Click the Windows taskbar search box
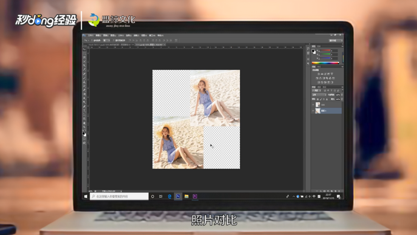The width and height of the screenshot is (417, 235). click(x=119, y=196)
